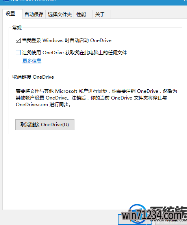This screenshot has height=225, width=187.
Task: Click the 取消链接 OneDrive group heading
Action: coord(33,77)
